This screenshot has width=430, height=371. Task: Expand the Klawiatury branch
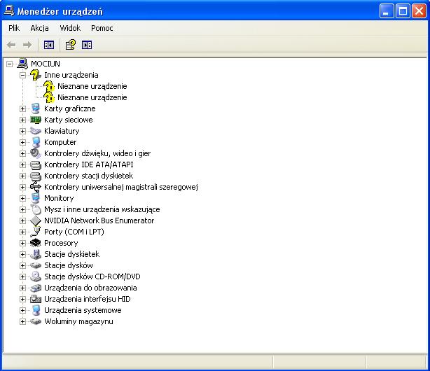coord(23,131)
